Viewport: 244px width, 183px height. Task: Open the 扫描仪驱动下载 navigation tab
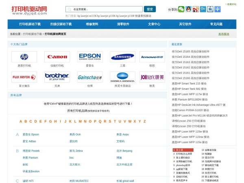(x=61, y=24)
